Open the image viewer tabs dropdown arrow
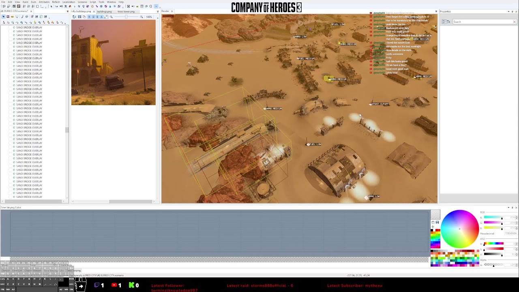Screen dimensions: 519x292 (158, 11)
